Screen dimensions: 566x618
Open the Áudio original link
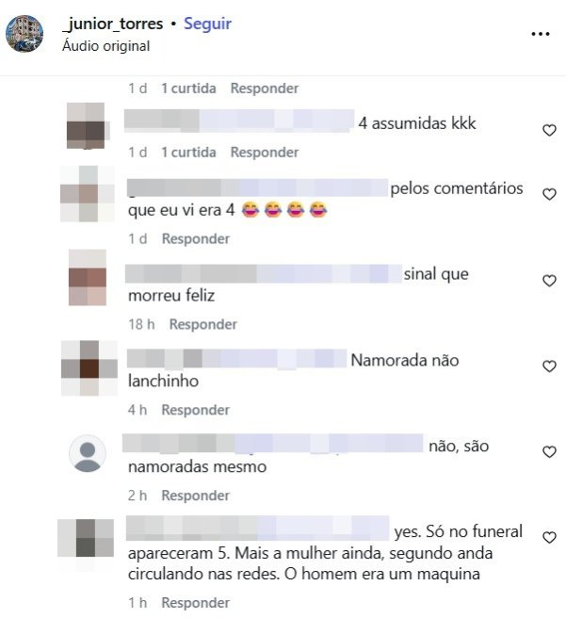tap(106, 46)
